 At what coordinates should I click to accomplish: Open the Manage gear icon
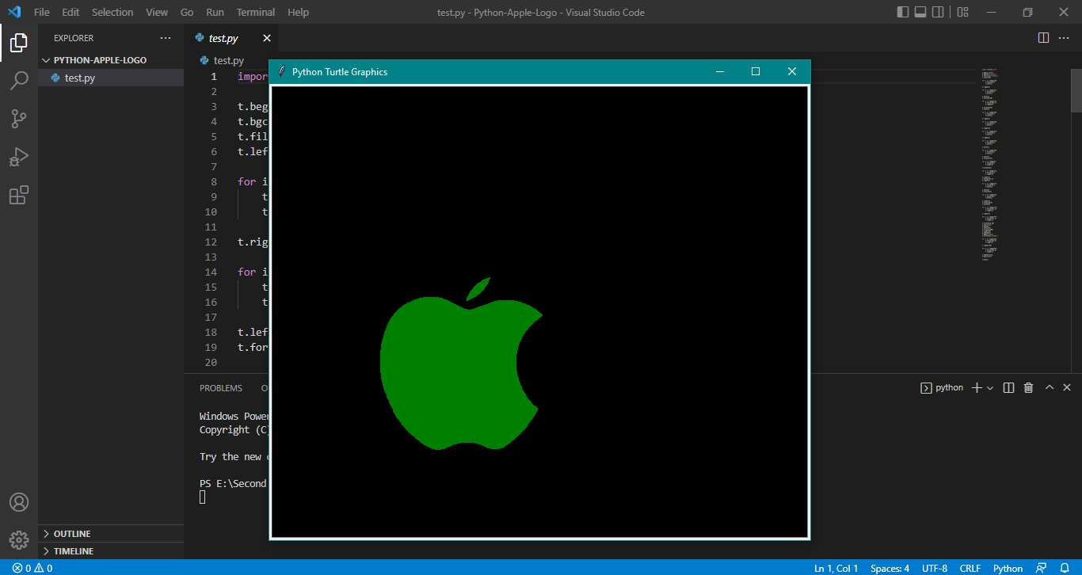click(x=19, y=540)
